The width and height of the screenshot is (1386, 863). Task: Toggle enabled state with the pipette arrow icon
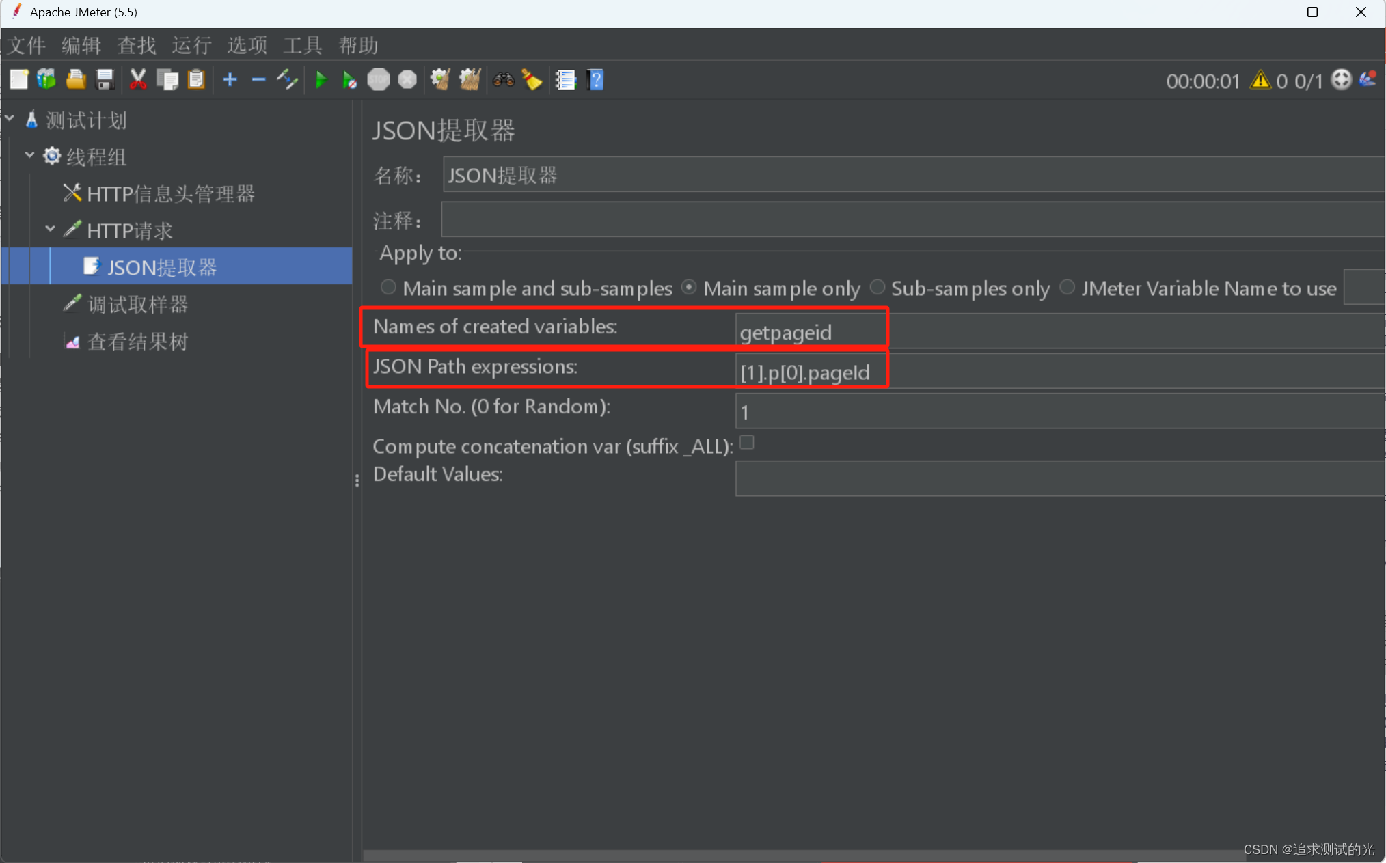(288, 80)
